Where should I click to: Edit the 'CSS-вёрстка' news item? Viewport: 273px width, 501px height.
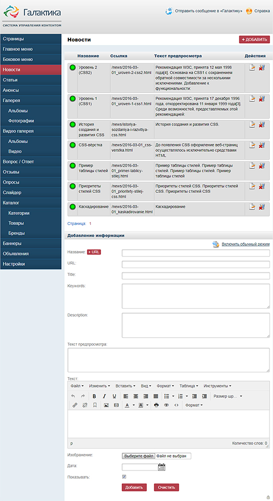(252, 145)
